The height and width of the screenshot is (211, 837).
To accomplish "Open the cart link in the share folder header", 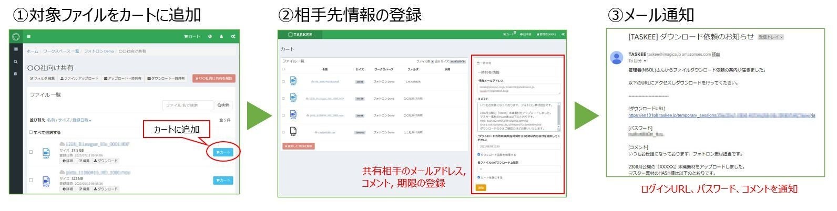I will tap(192, 37).
